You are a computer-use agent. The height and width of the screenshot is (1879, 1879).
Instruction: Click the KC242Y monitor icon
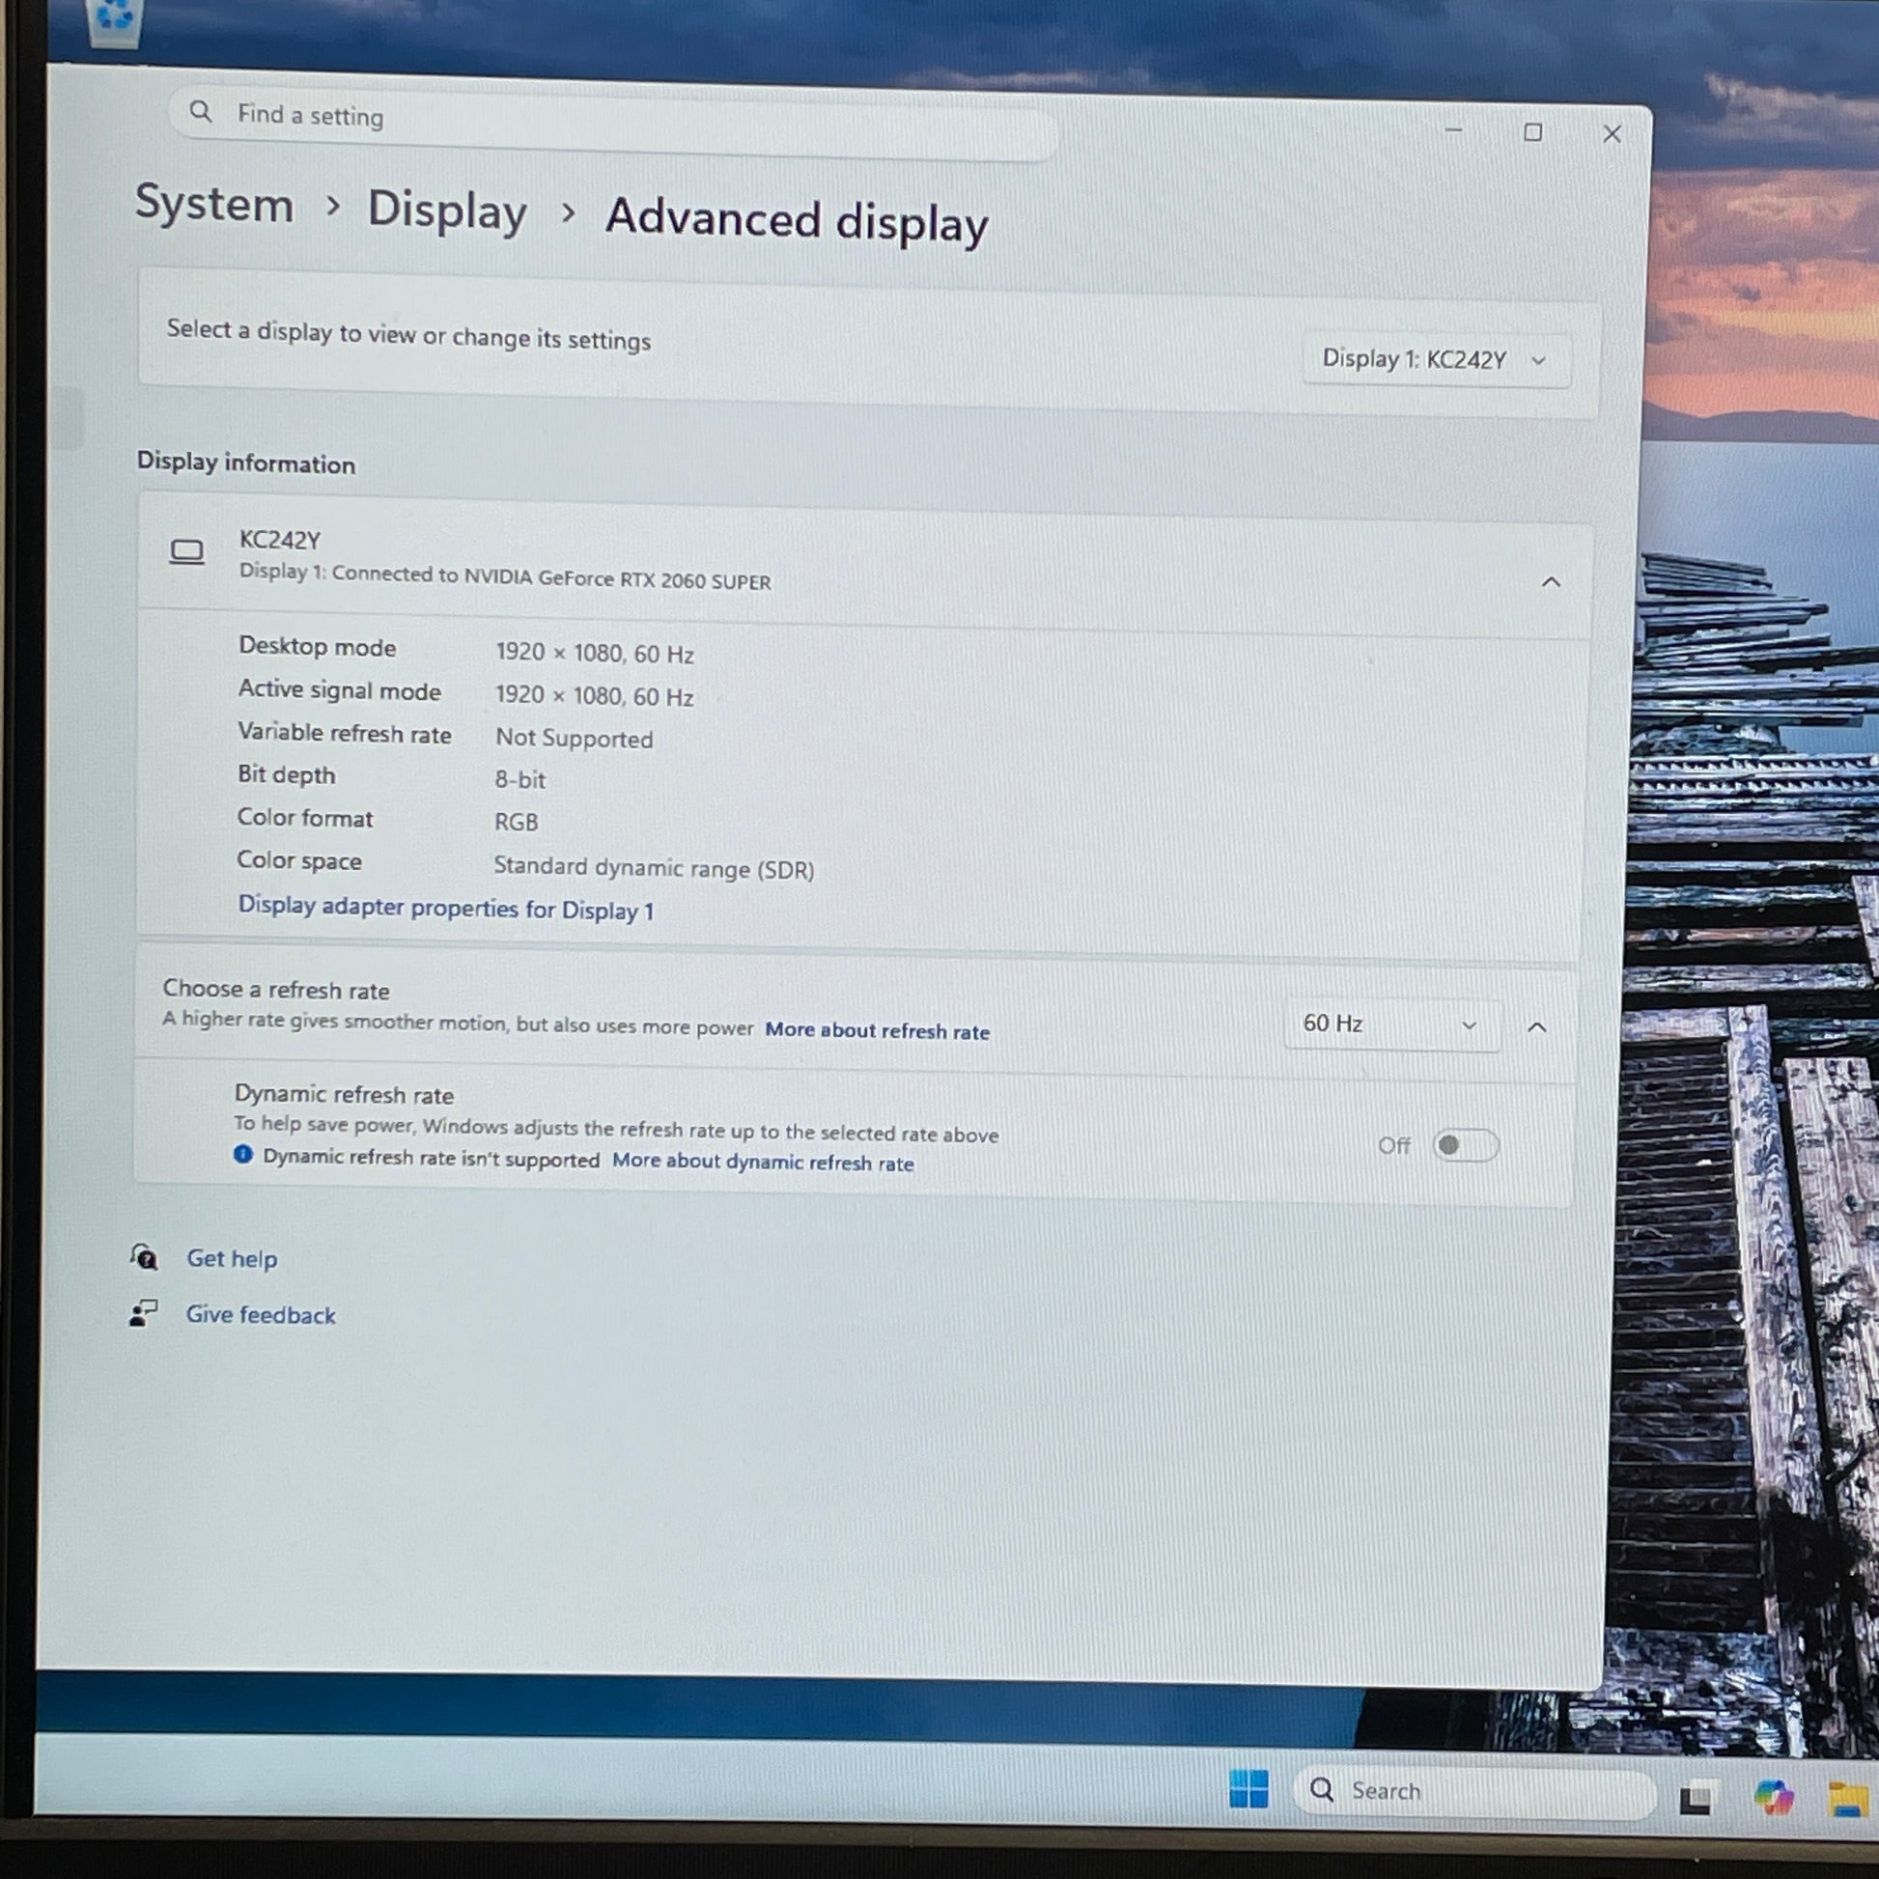tap(186, 552)
